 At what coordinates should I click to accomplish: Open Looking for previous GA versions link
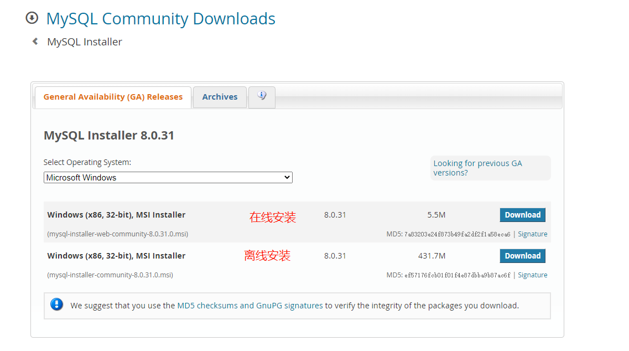click(x=477, y=168)
